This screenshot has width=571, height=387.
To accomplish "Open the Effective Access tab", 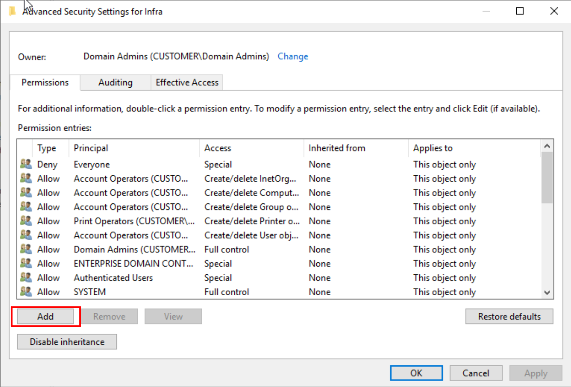I will [x=187, y=82].
